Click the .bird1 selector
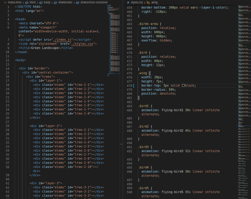The width and height of the screenshot is (251, 199). tap(143, 106)
